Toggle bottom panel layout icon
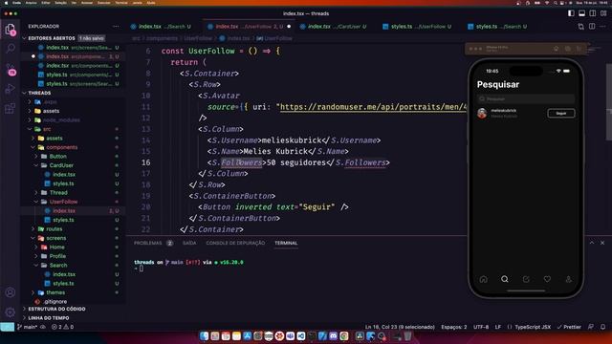This screenshot has width=612, height=344. [582, 13]
